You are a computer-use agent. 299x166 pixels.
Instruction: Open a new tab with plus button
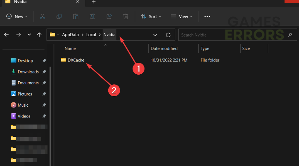click(94, 2)
